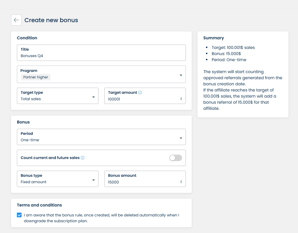298x233 pixels.
Task: Click the Period: One-time summary line
Action: click(229, 60)
